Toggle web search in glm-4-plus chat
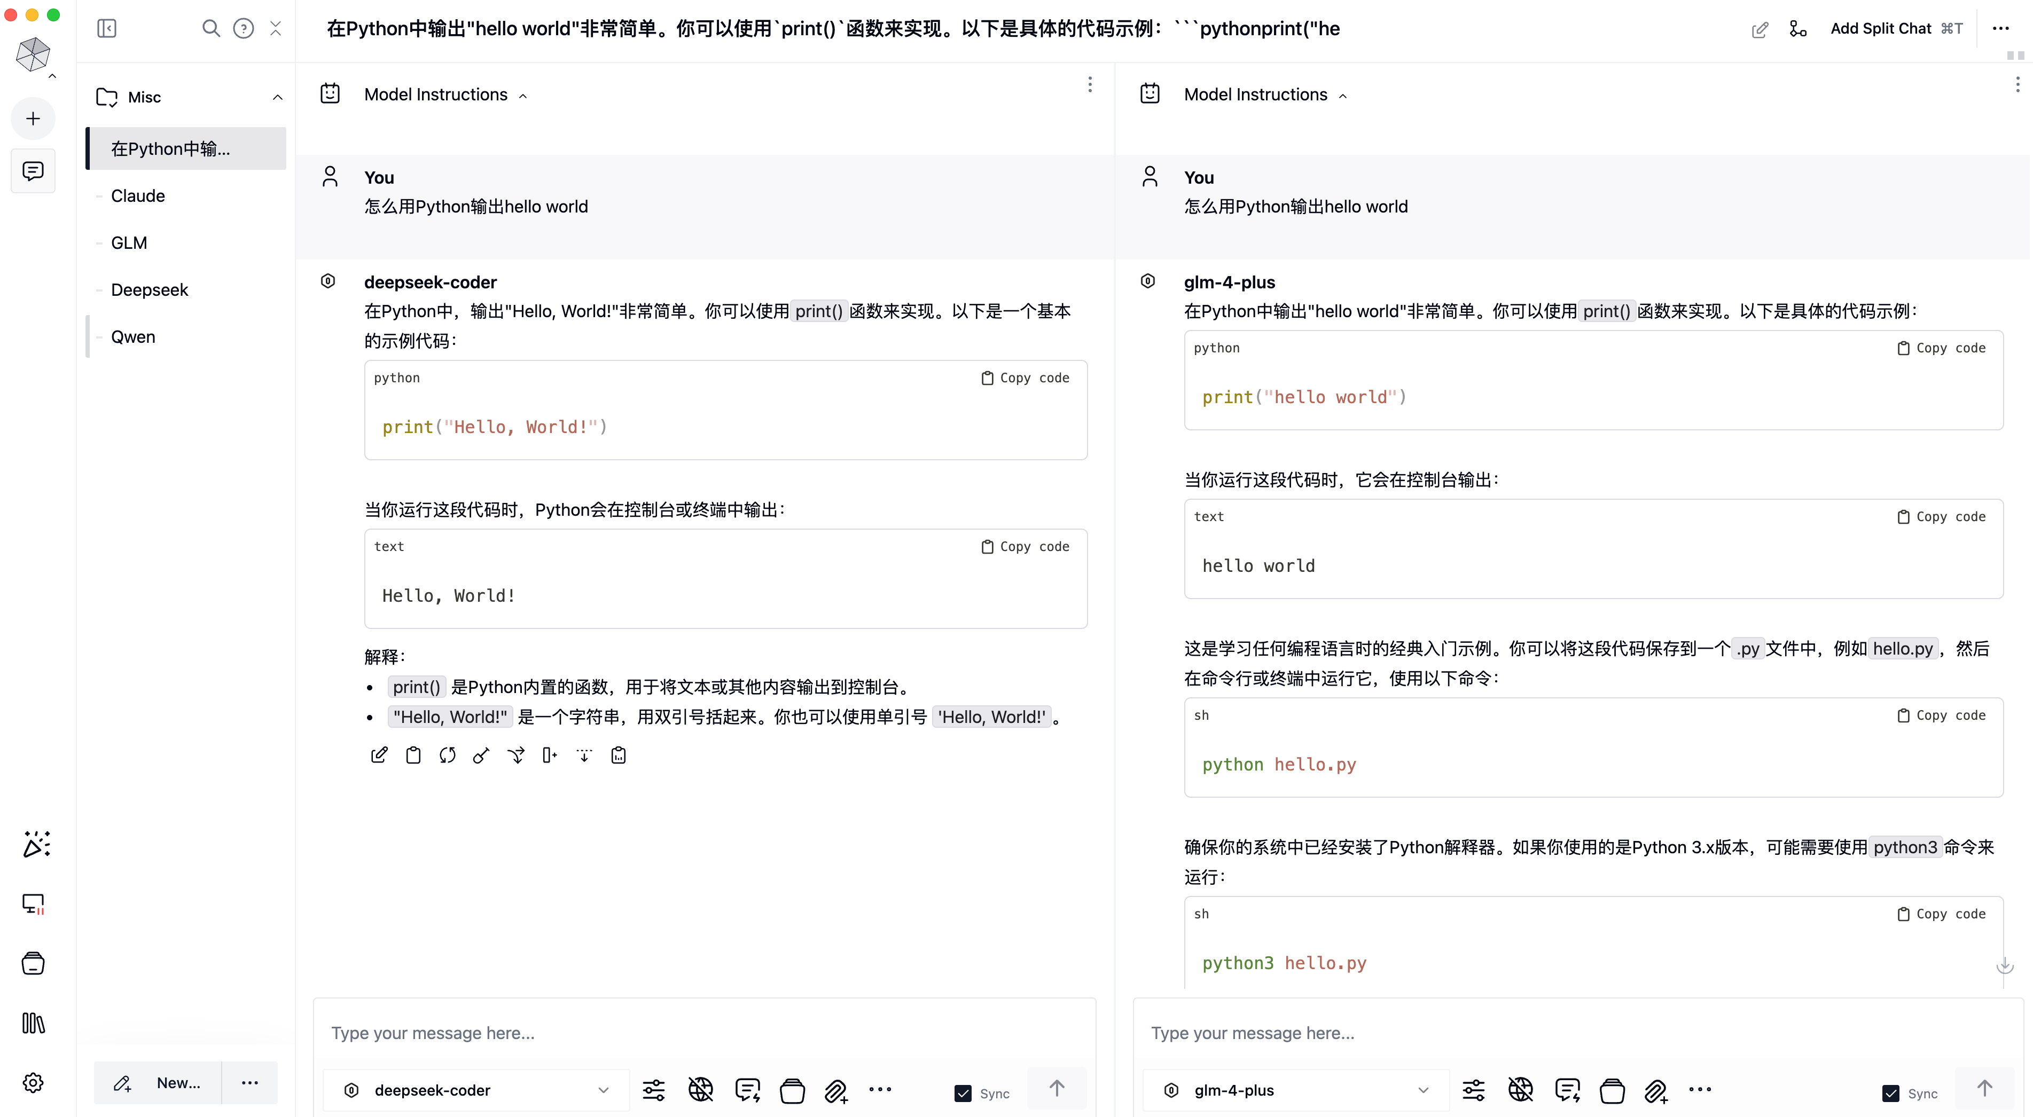Image resolution: width=2033 pixels, height=1117 pixels. [1520, 1090]
